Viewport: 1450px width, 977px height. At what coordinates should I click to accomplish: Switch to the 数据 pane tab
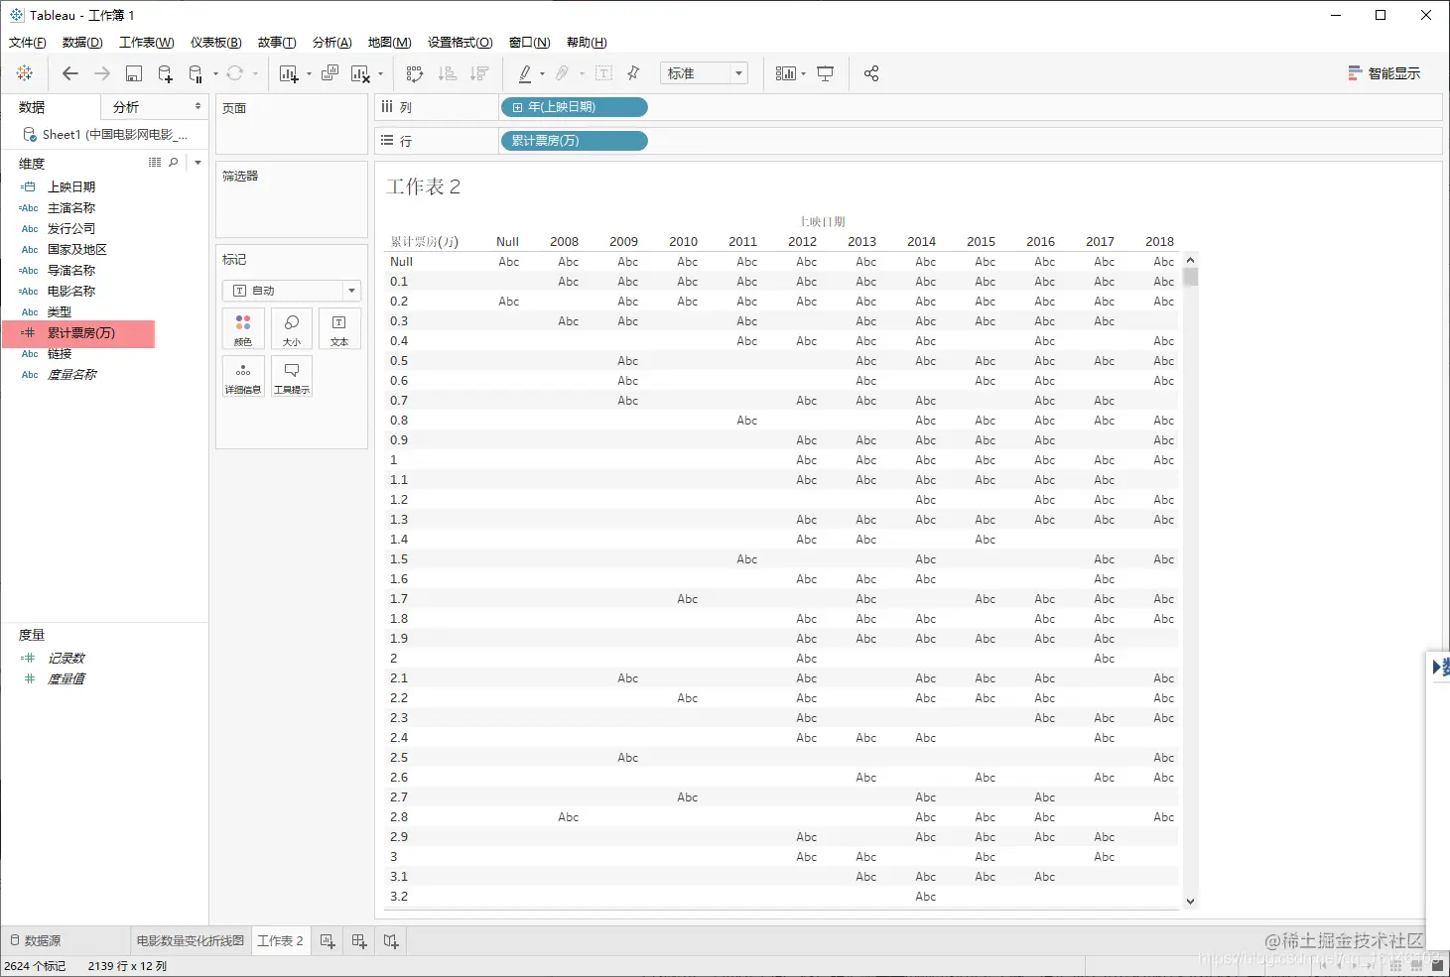tap(51, 107)
